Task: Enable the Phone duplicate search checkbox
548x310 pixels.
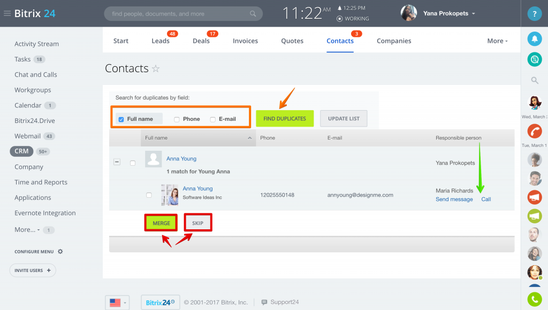Action: tap(177, 119)
